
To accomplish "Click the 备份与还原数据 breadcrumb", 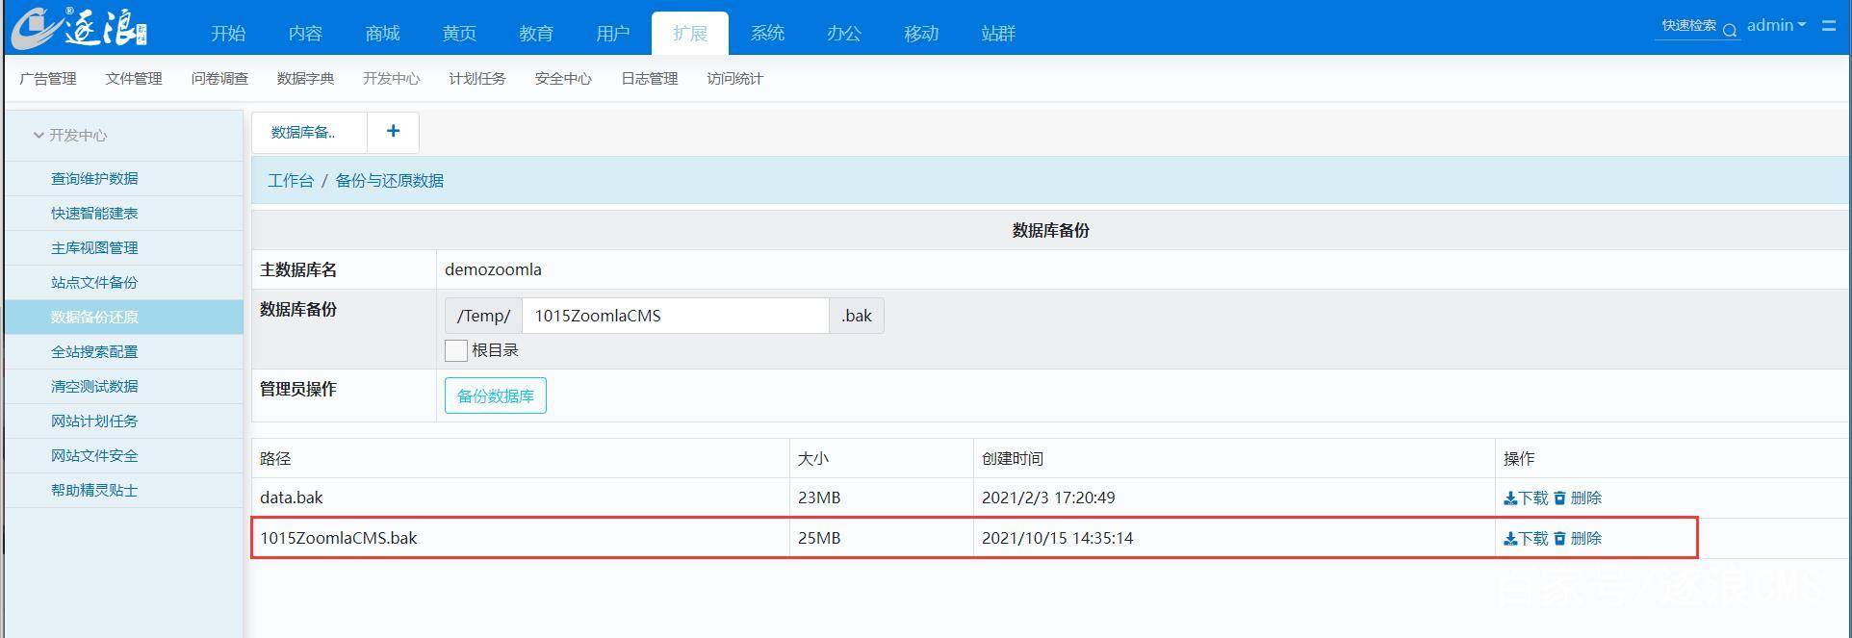I will [389, 181].
